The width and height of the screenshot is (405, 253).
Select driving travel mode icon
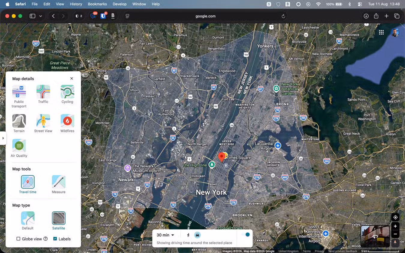[197, 235]
